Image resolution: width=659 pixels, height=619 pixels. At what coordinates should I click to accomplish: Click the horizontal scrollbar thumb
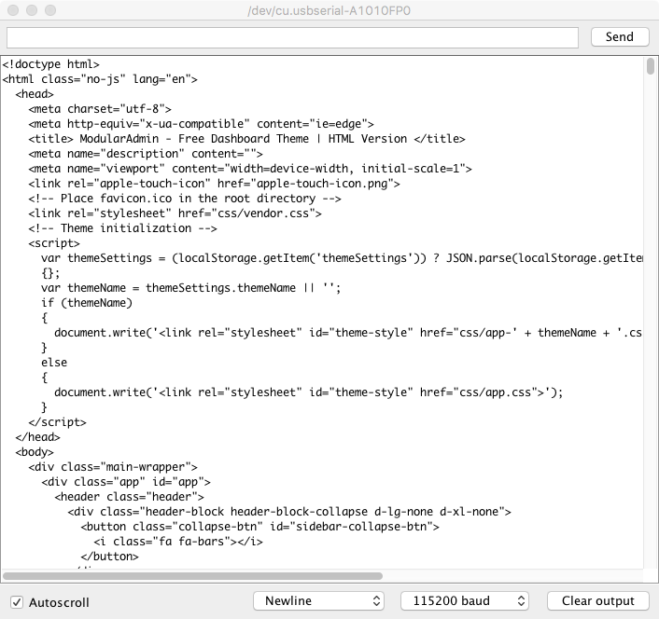coord(193,576)
